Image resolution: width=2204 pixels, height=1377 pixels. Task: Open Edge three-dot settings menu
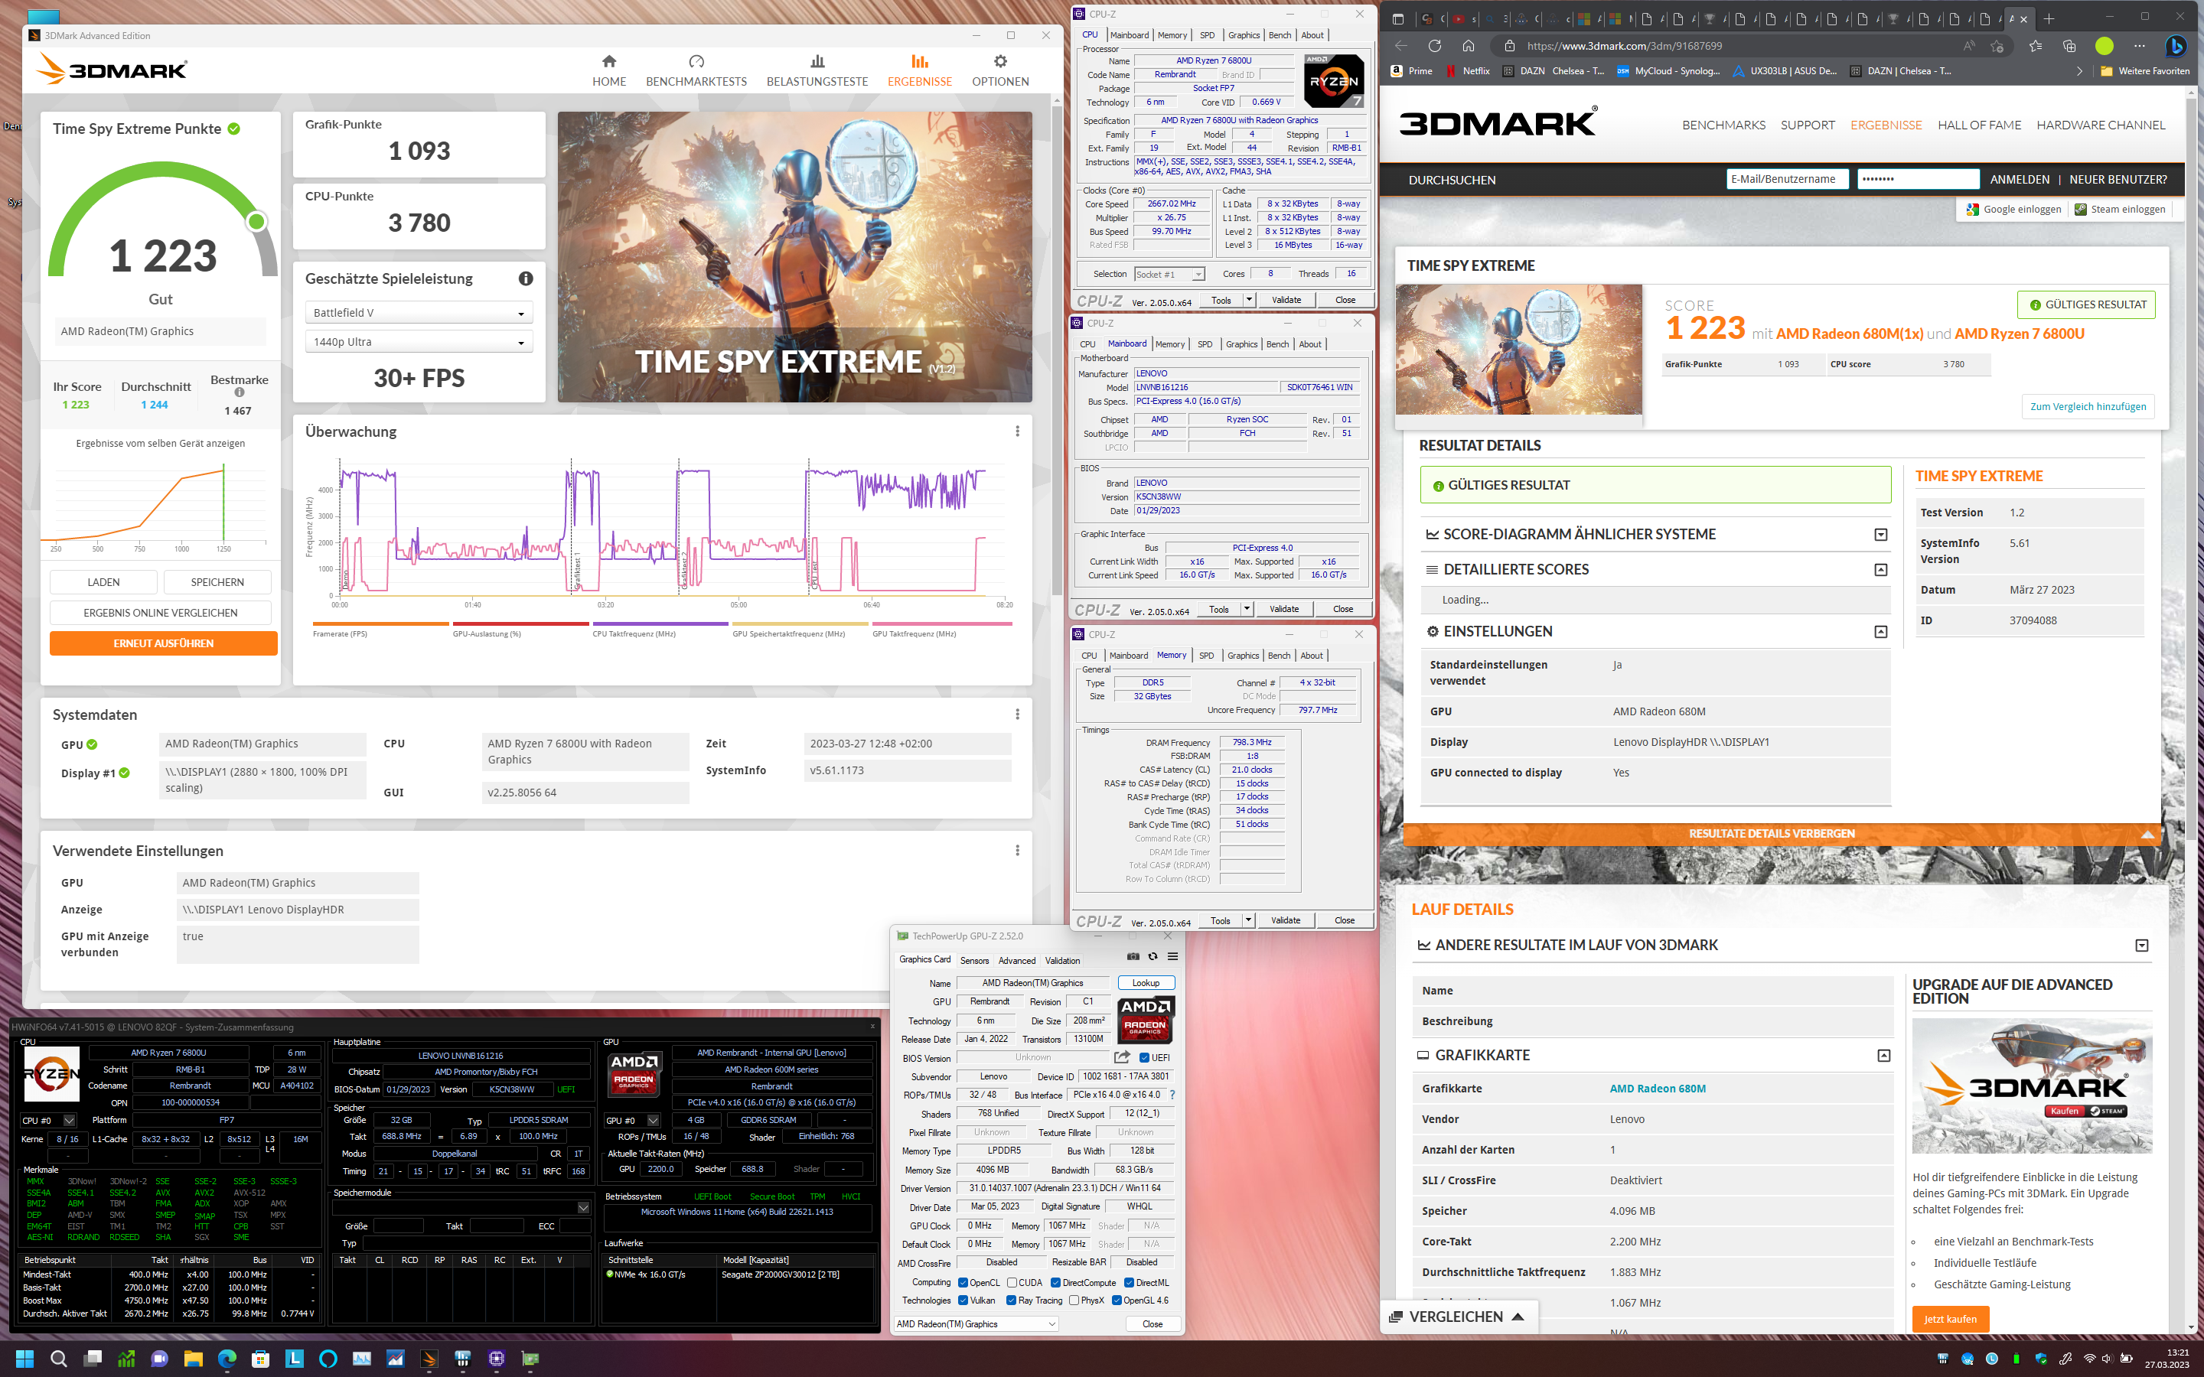click(2140, 46)
